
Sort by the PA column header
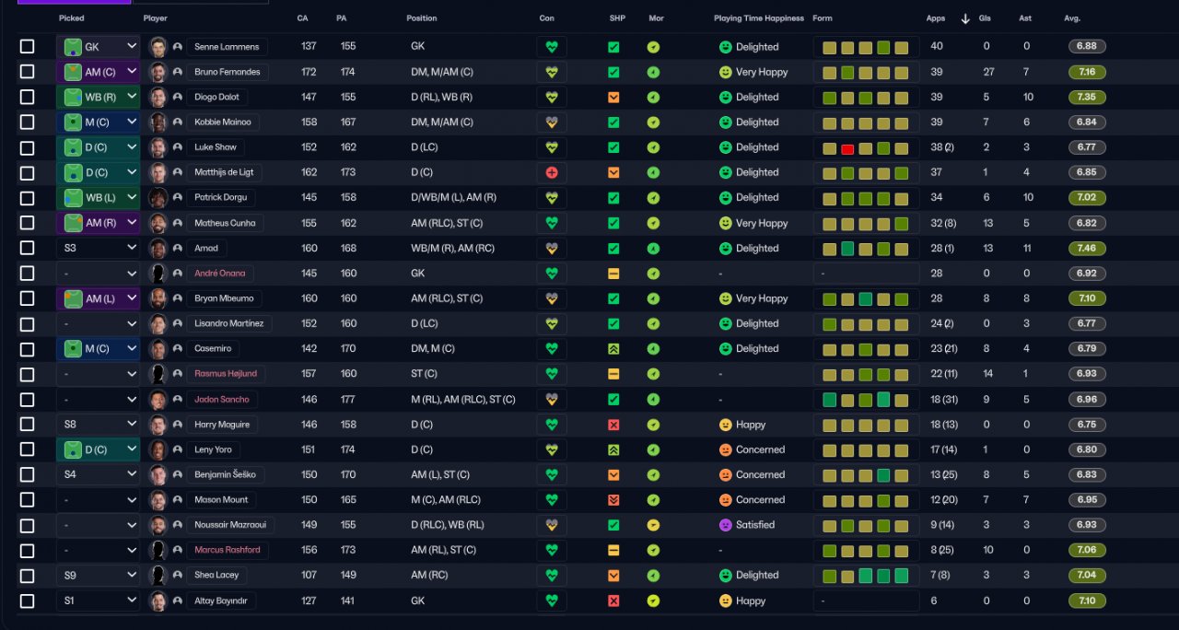pos(342,18)
